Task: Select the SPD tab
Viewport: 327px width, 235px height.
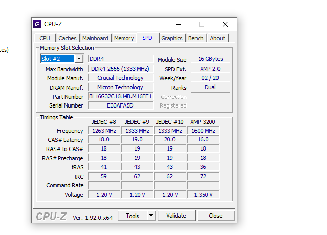Action: tap(147, 38)
